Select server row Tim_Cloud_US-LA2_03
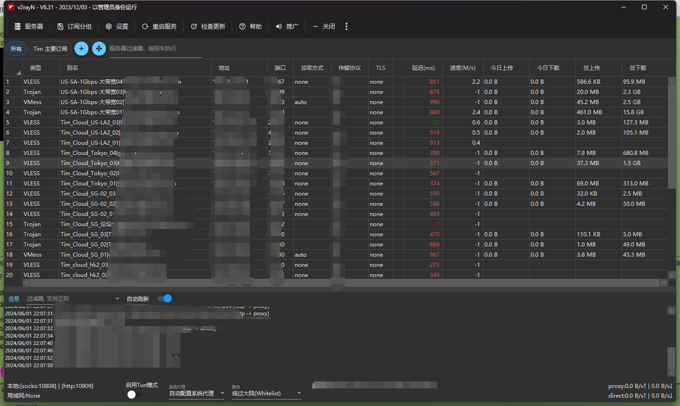Viewport: 680px width, 406px height. [336, 122]
